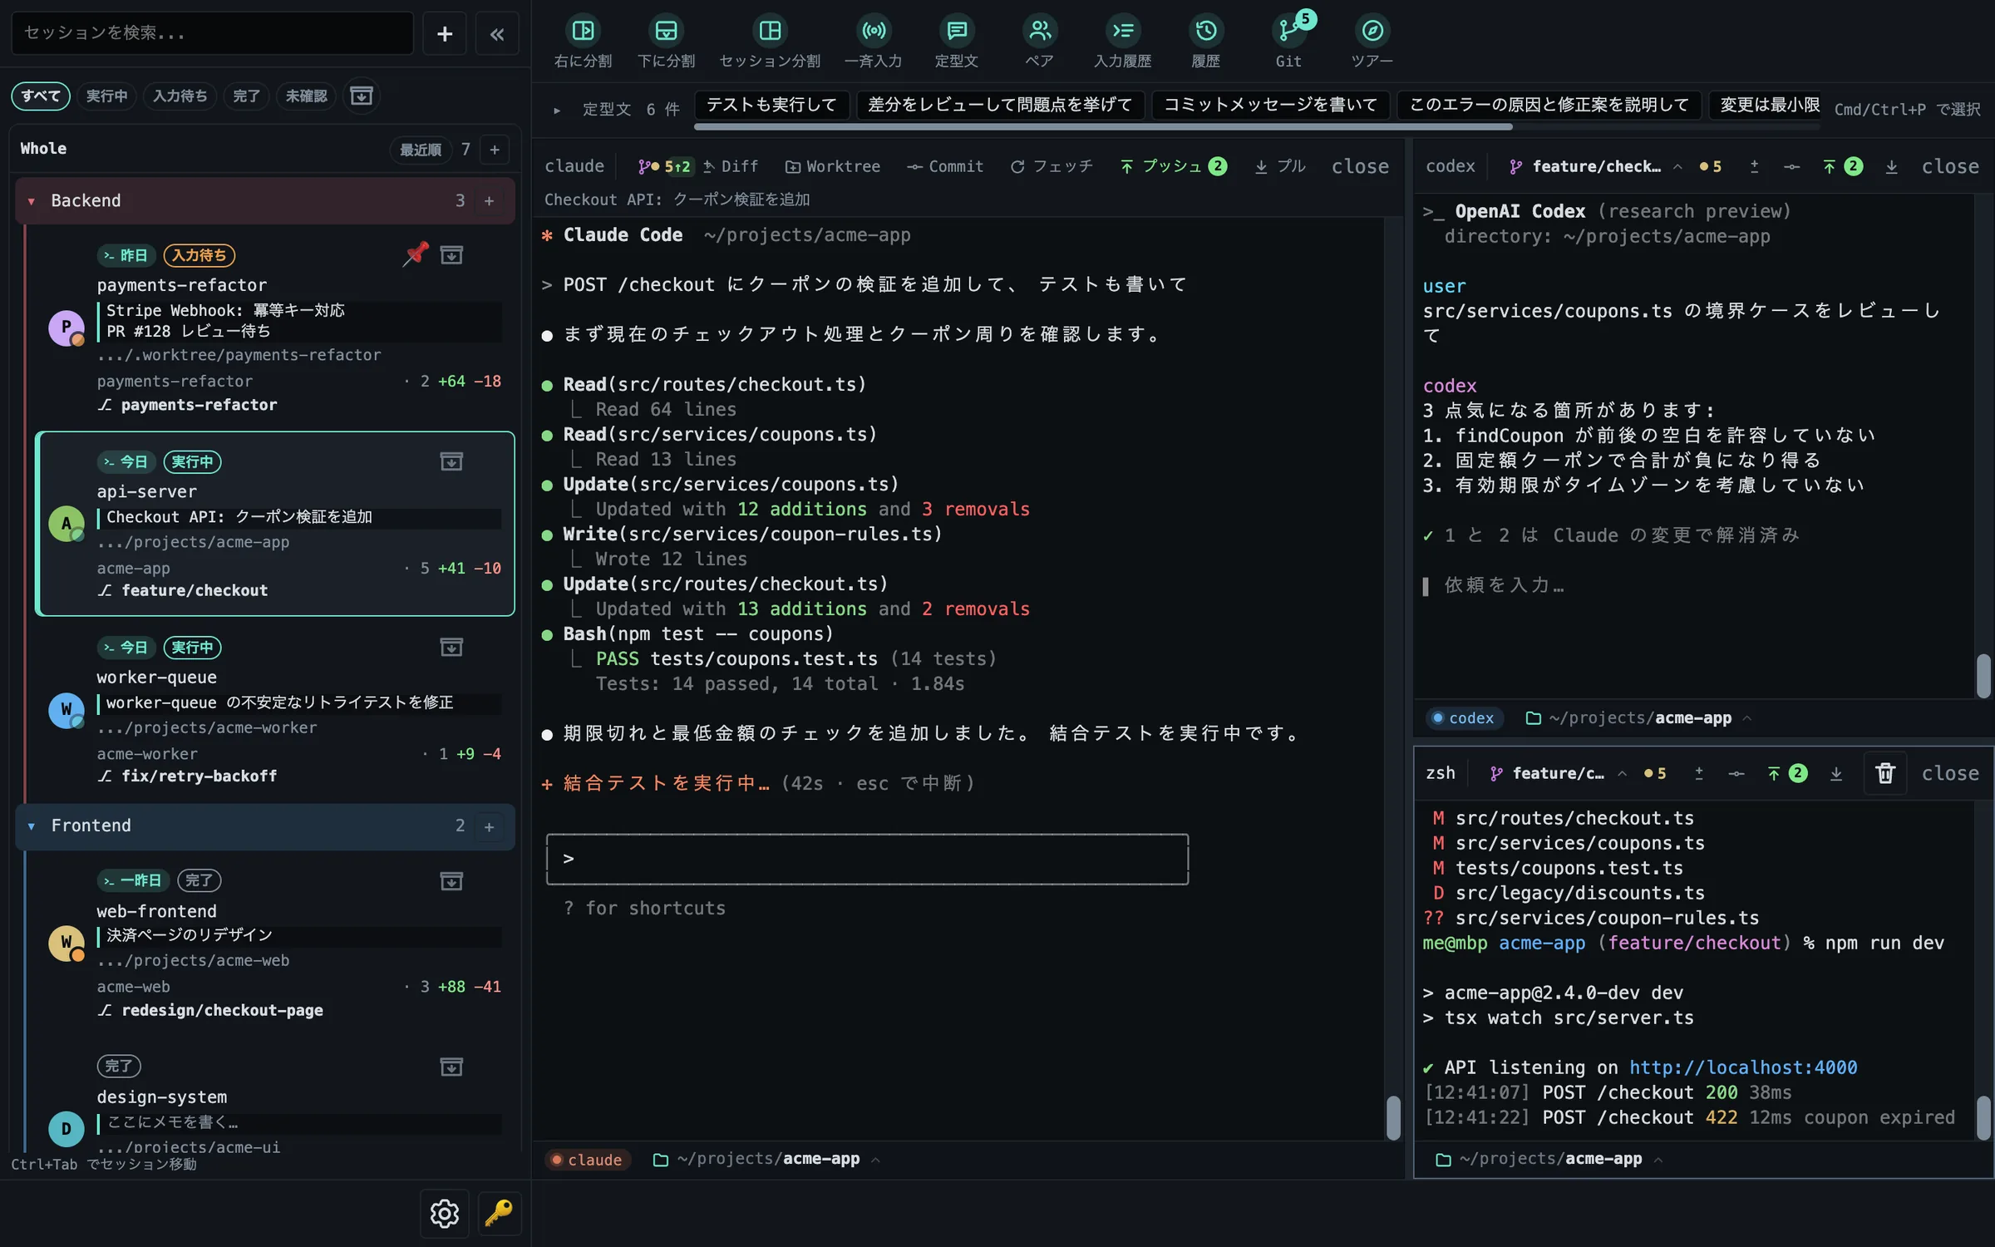Click the 下に分割 split-down icon
Screen dimensions: 1995x1247
click(x=666, y=31)
